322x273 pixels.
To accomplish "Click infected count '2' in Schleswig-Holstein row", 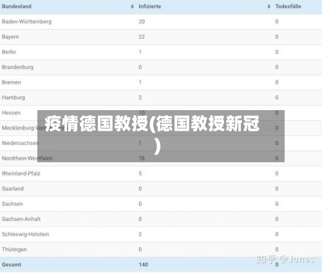I will (x=140, y=234).
